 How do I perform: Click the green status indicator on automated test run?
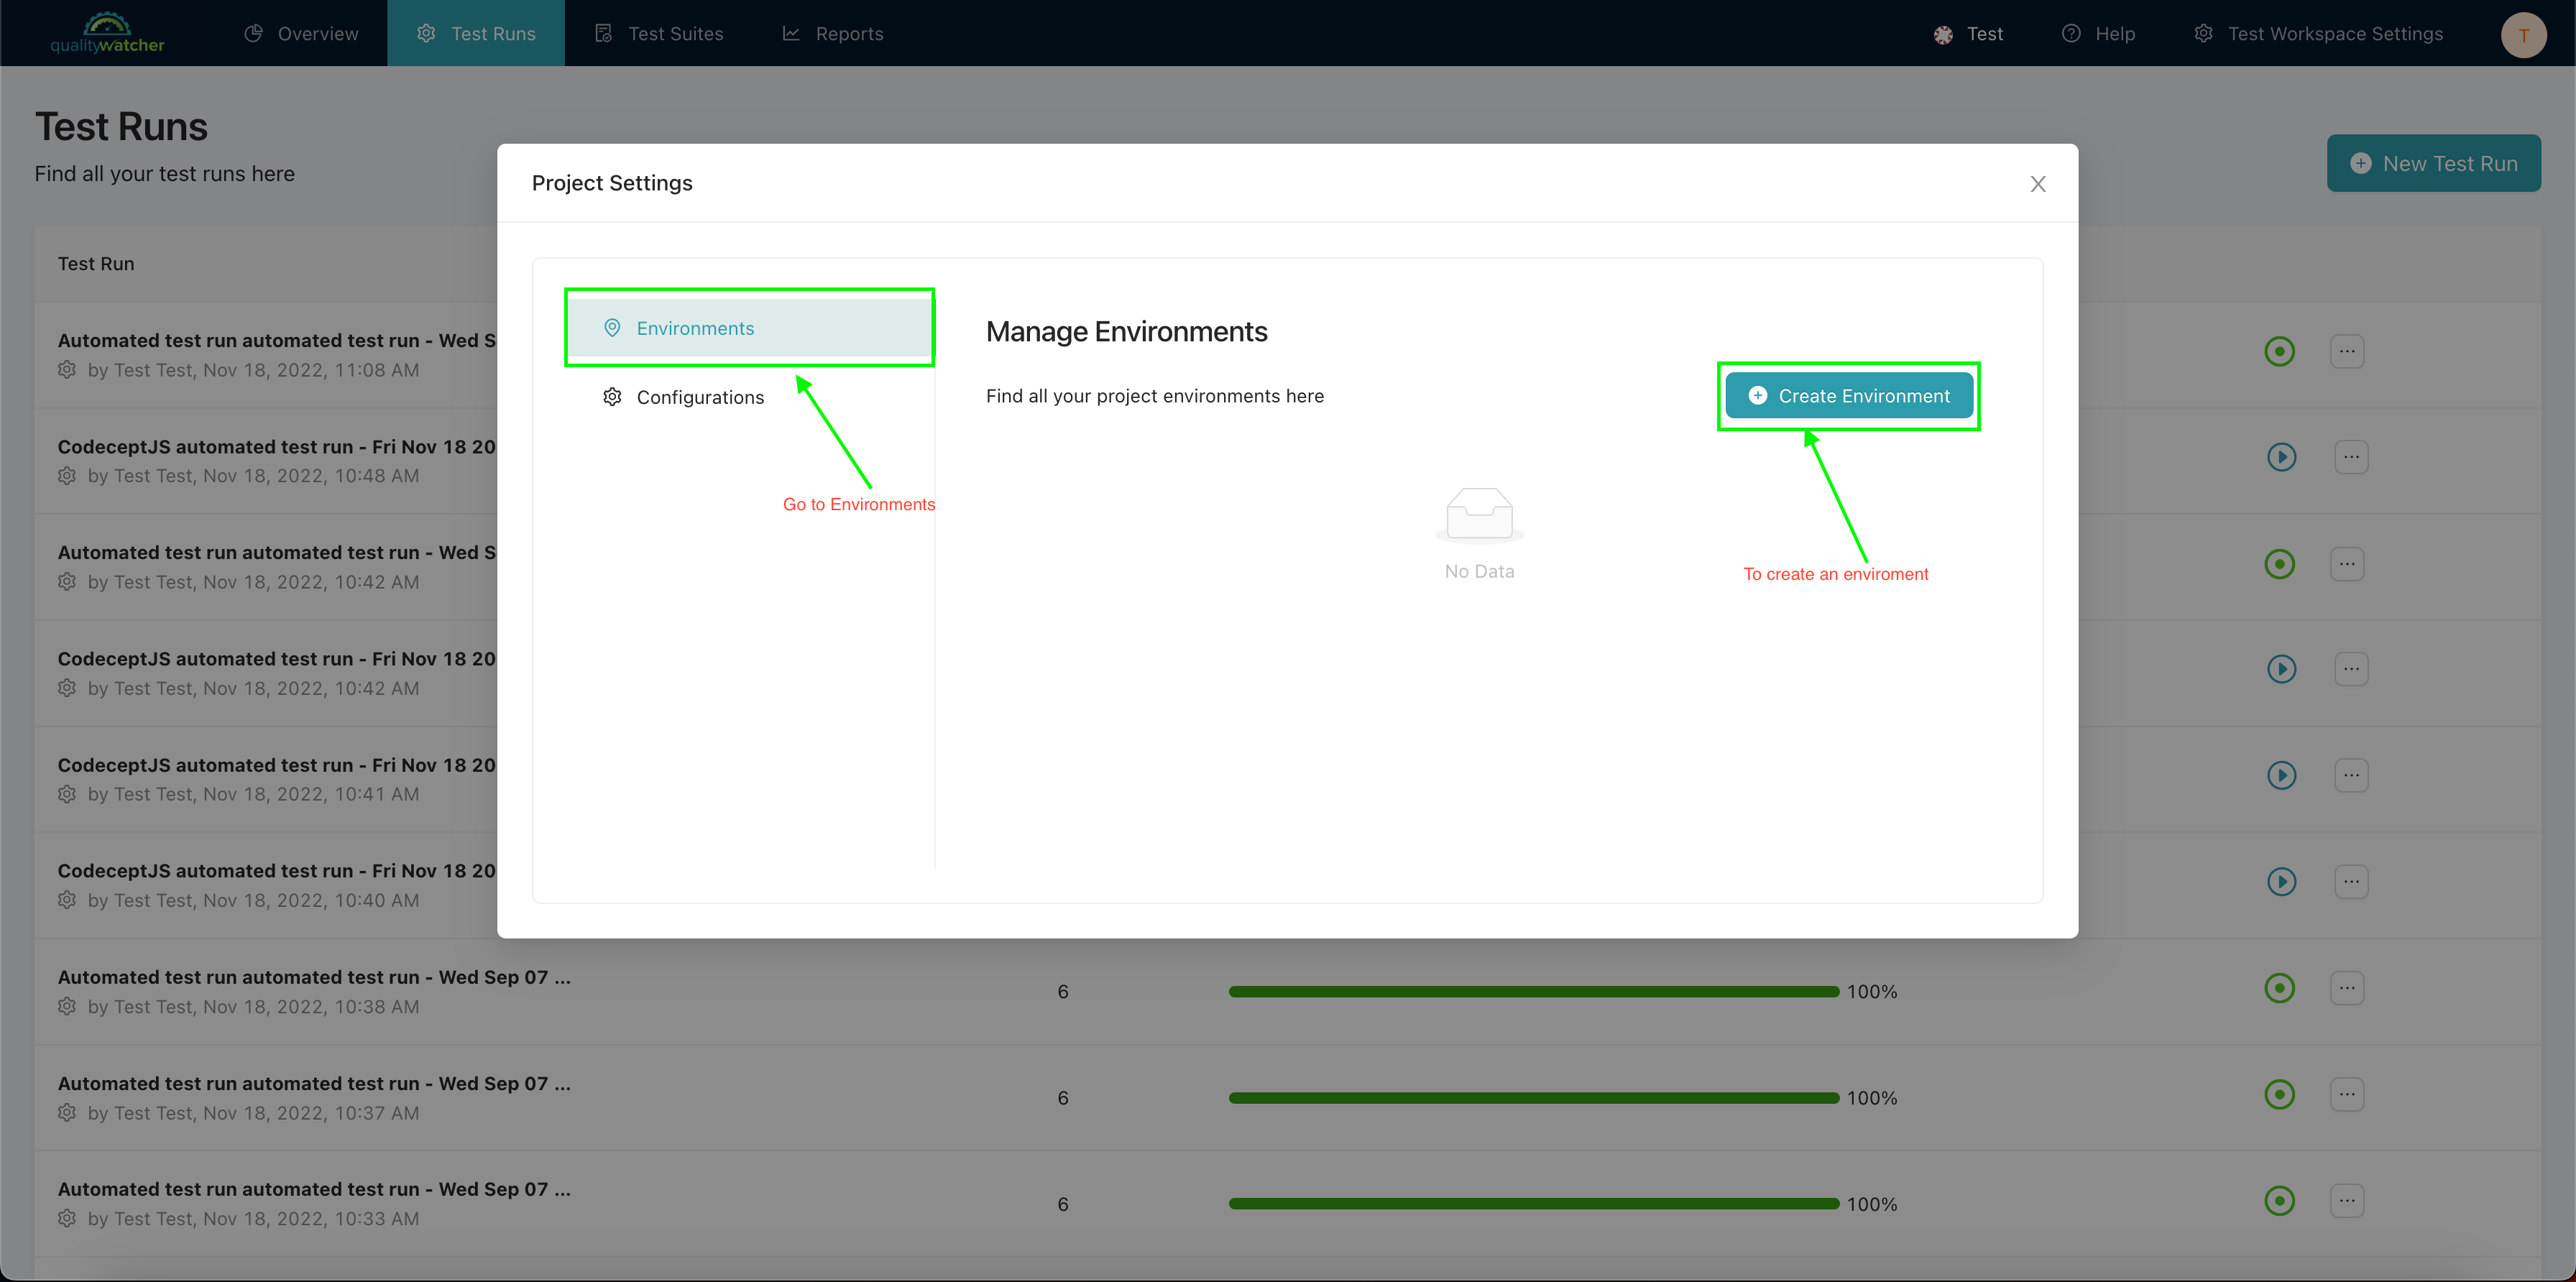tap(2281, 350)
